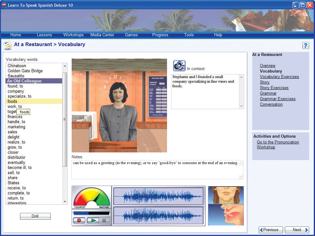Go to the Next page

point(297,230)
